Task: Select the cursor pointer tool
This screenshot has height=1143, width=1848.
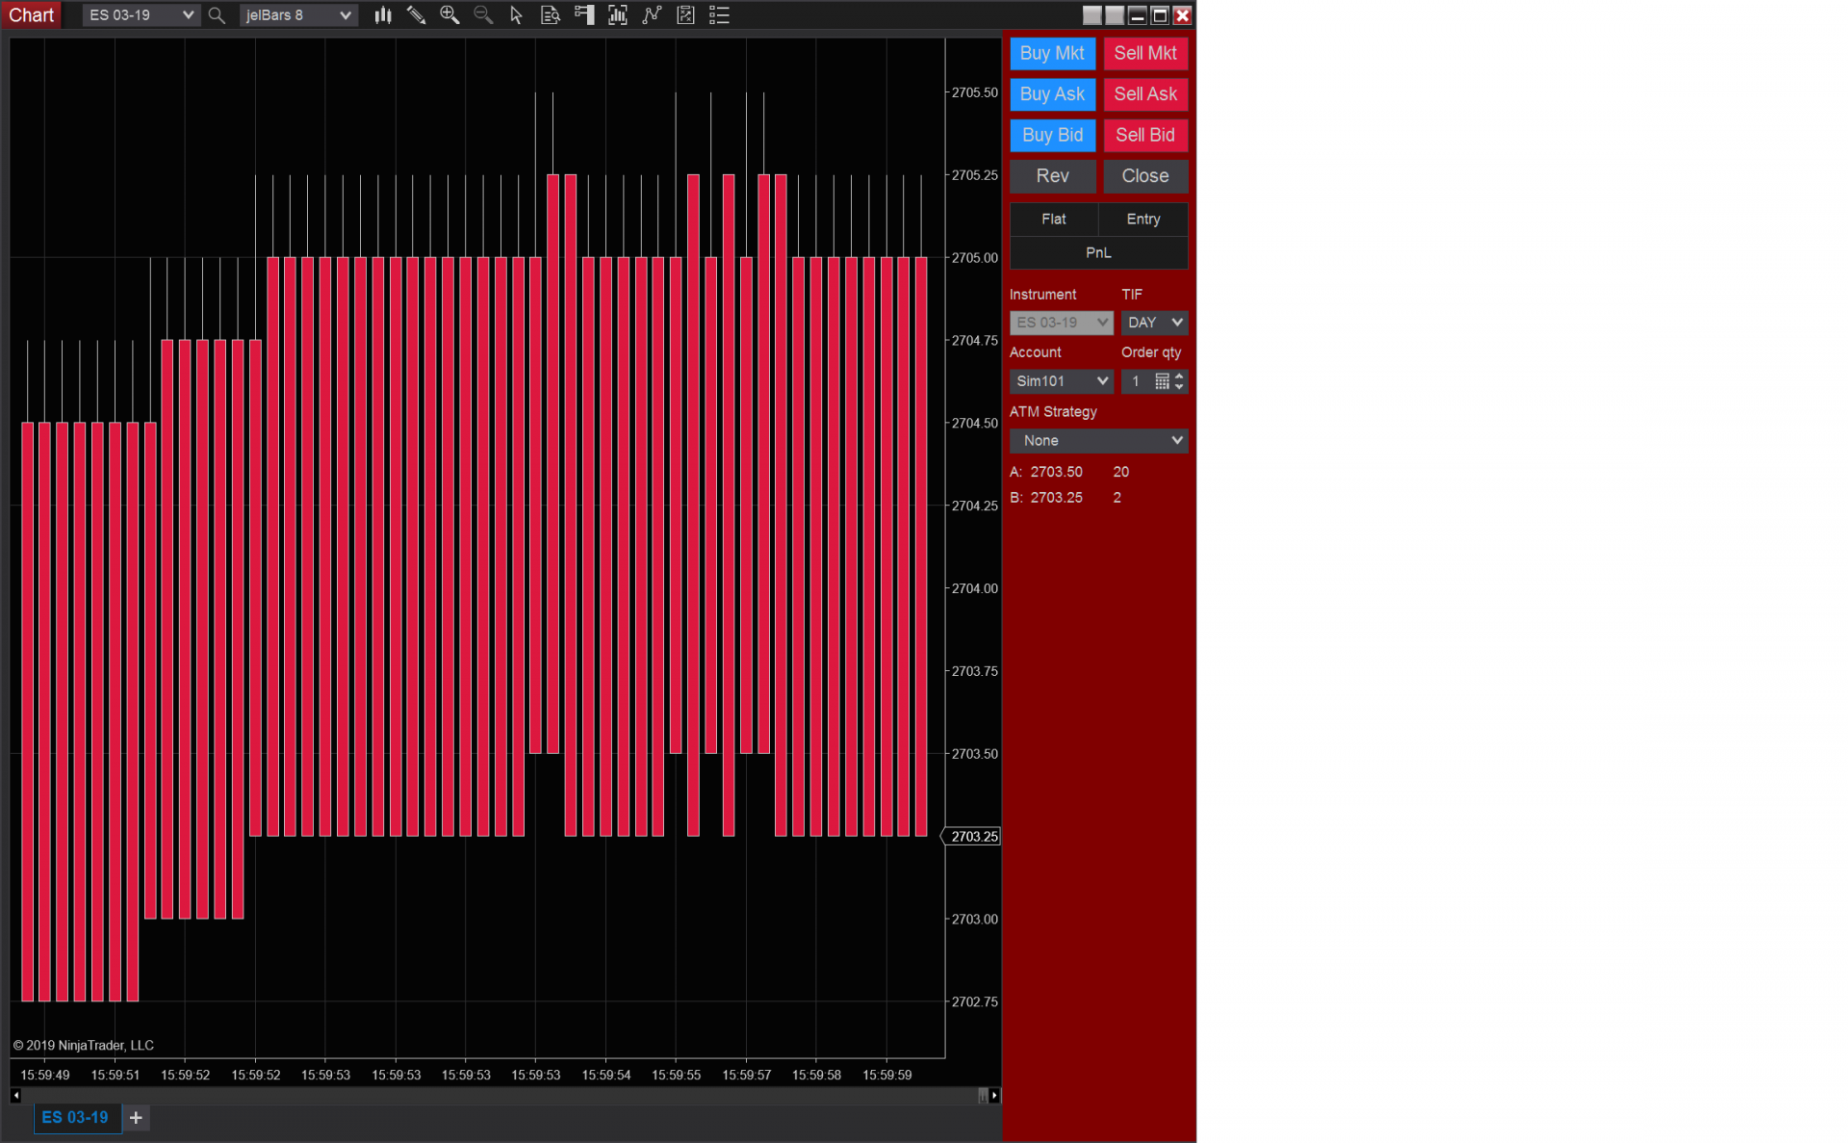Action: tap(516, 14)
